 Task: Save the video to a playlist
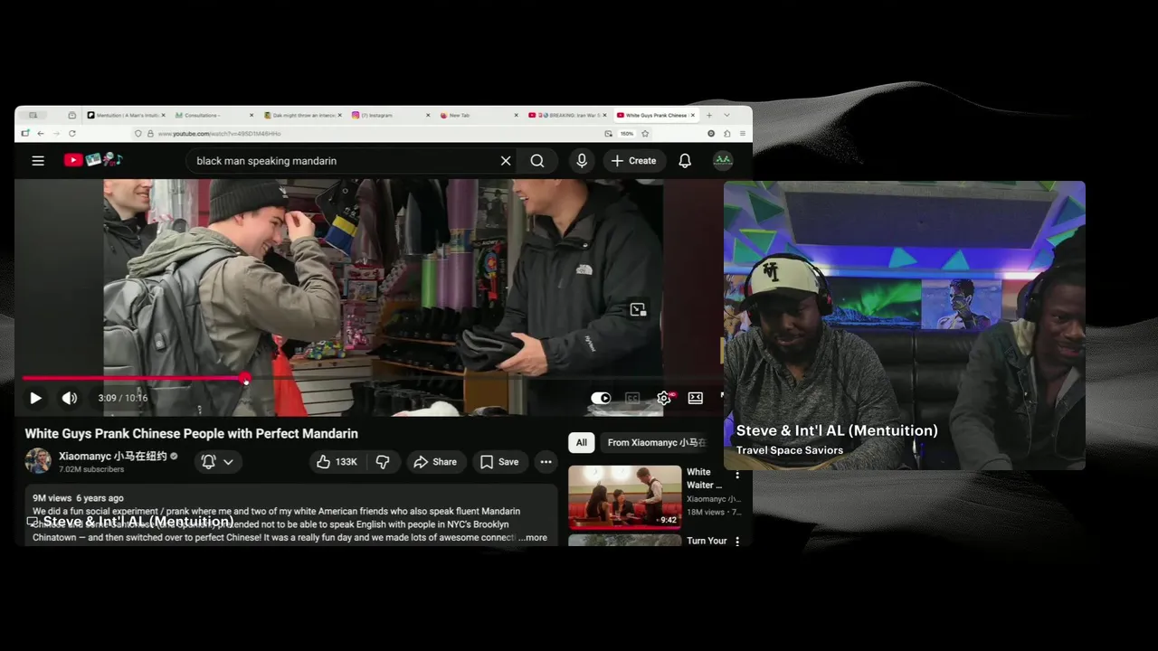499,462
